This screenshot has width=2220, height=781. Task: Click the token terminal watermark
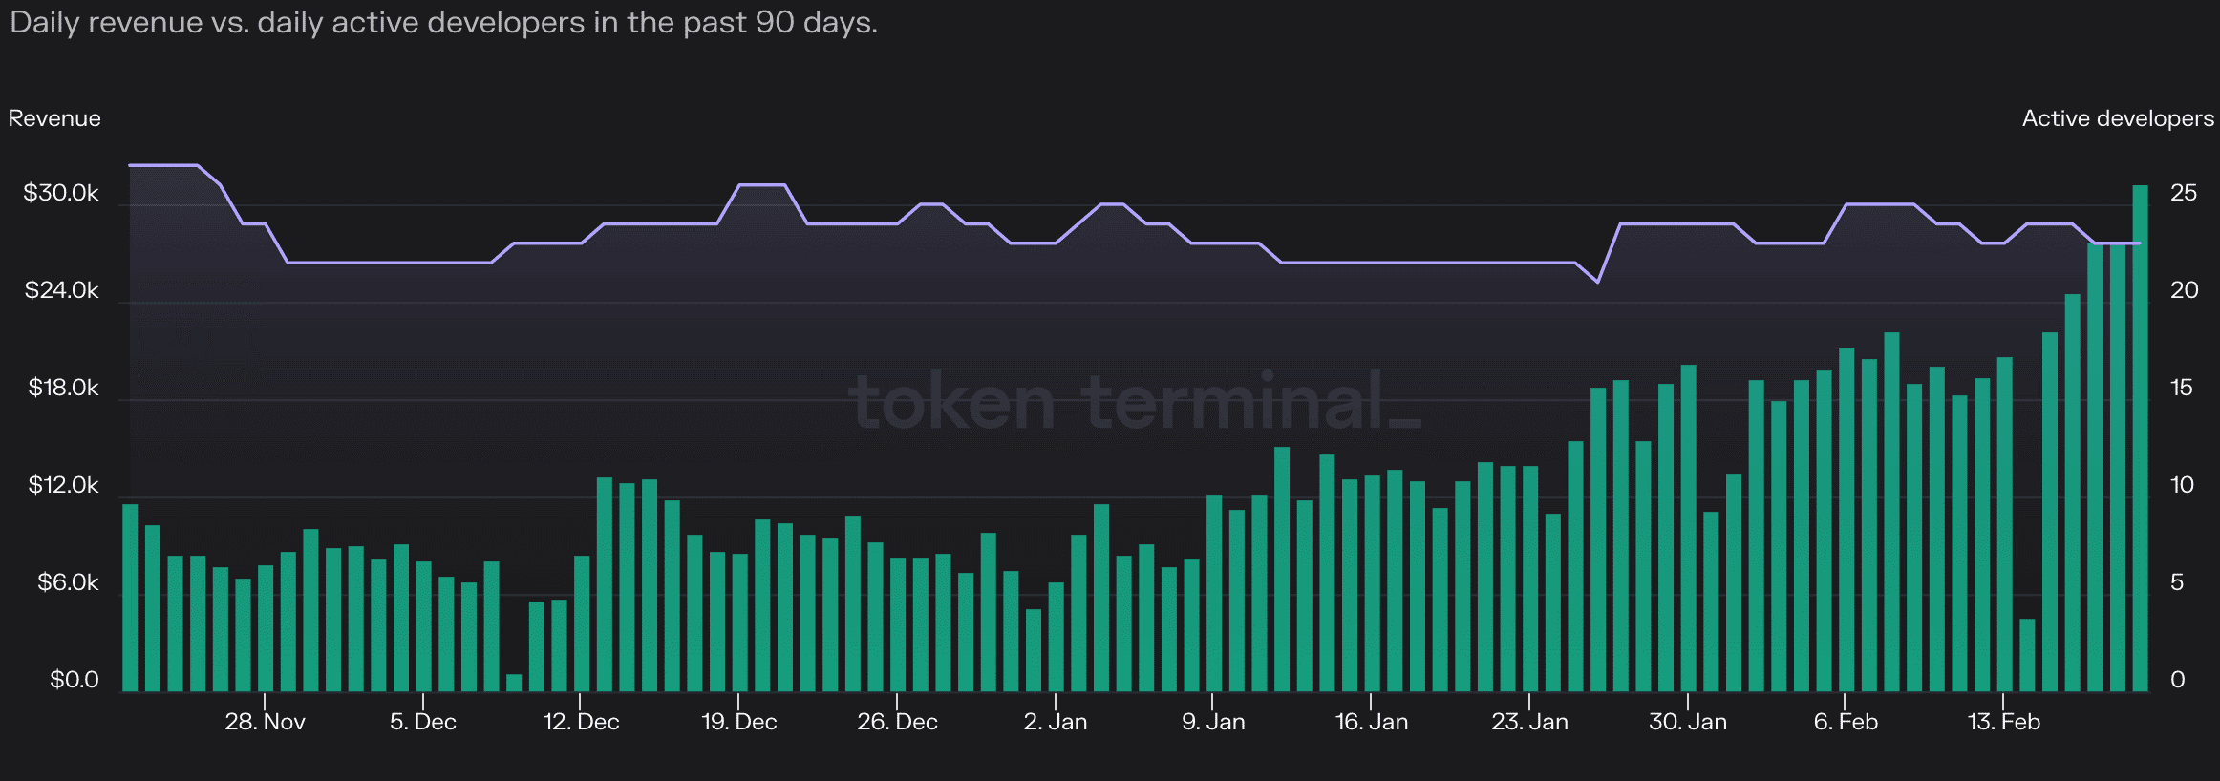pyautogui.click(x=1134, y=401)
